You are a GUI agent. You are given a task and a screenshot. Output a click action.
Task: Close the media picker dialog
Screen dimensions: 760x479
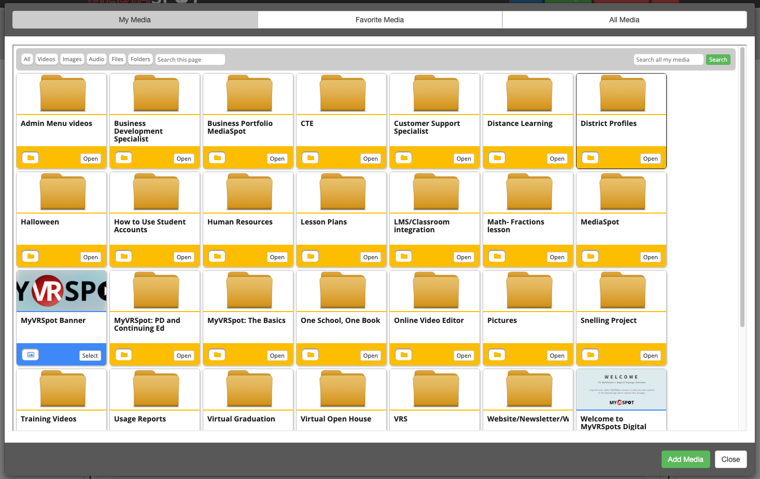pyautogui.click(x=730, y=459)
